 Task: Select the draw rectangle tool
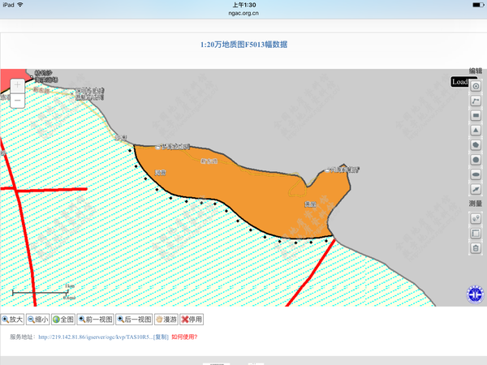point(476,116)
